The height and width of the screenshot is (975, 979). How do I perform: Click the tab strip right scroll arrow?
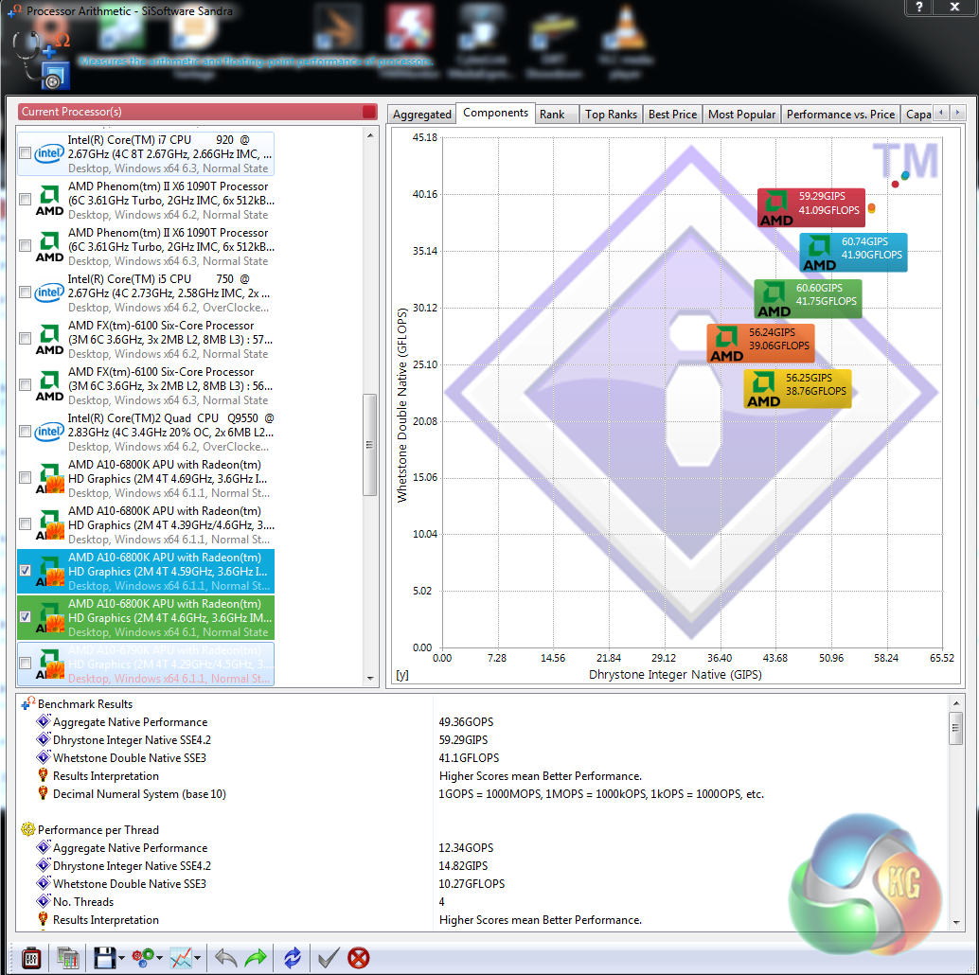[957, 113]
